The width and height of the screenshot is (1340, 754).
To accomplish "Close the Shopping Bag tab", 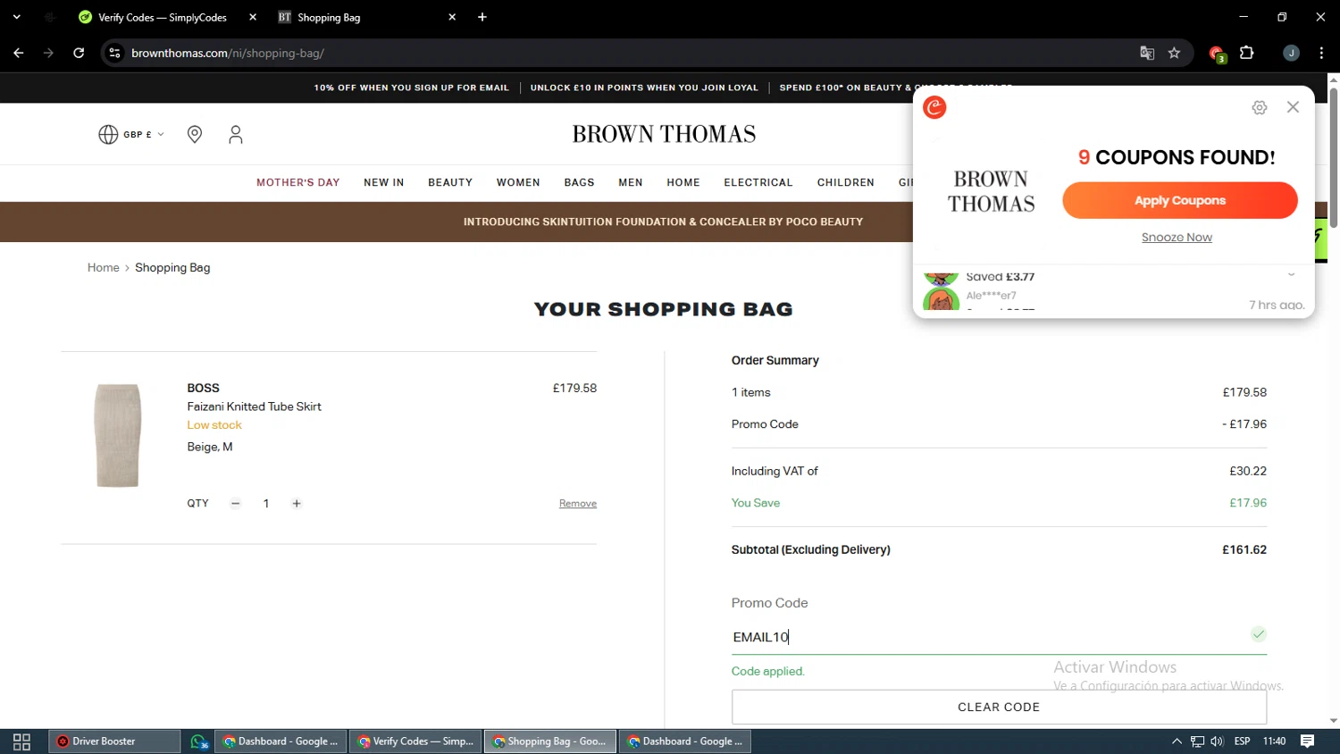I will pyautogui.click(x=452, y=17).
